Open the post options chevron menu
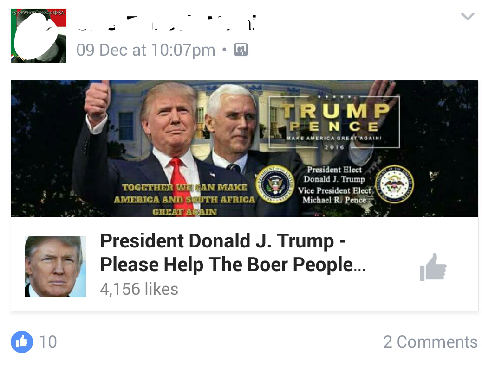Viewport: 482px width, 367px height. pyautogui.click(x=468, y=16)
